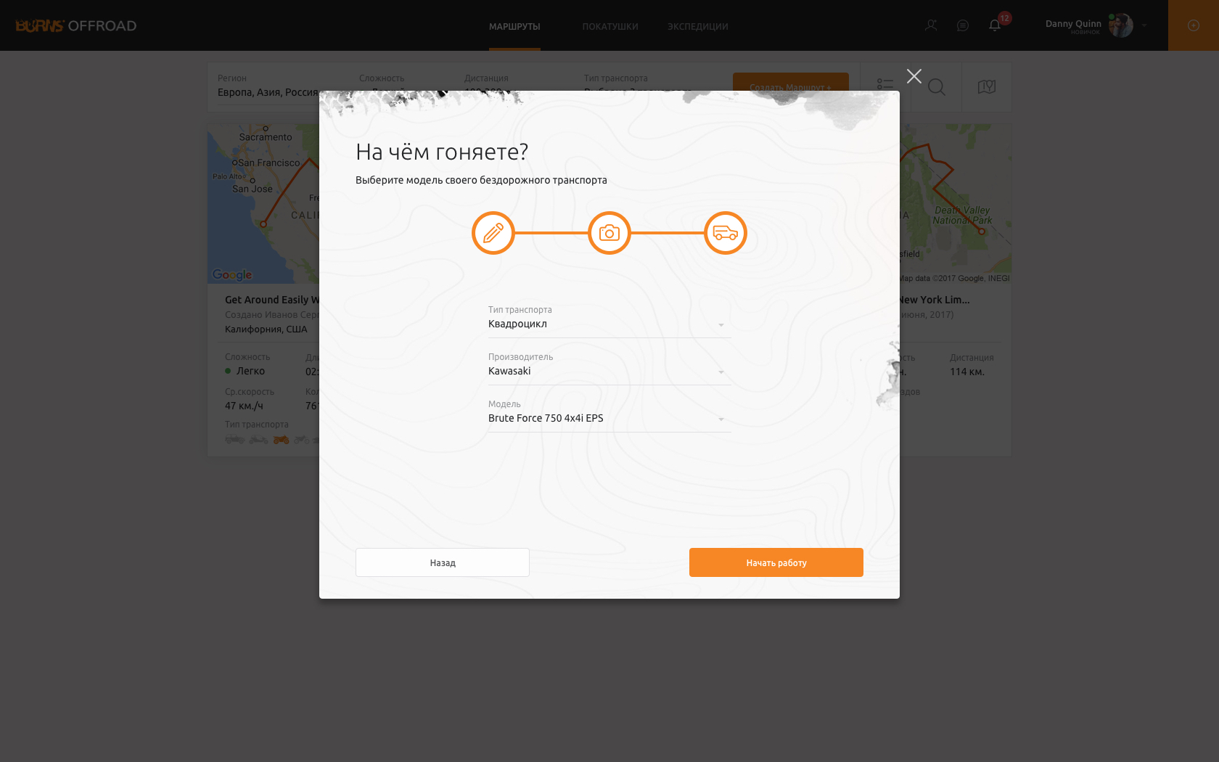
Task: Open the add-friend profile icon
Action: click(x=931, y=25)
